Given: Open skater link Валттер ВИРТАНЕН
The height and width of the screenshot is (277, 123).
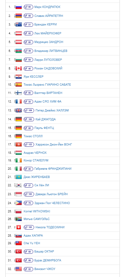Looking at the screenshot, I should pyautogui.click(x=48, y=93).
